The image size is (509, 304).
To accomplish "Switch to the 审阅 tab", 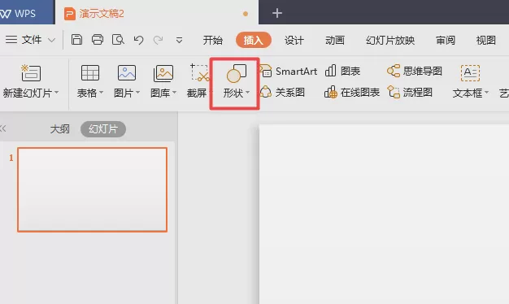I will tap(446, 40).
